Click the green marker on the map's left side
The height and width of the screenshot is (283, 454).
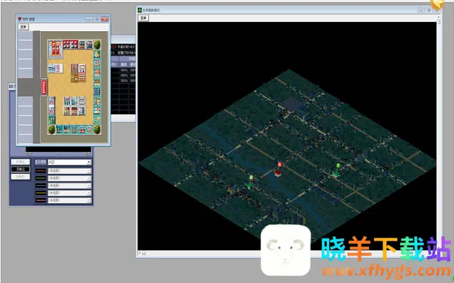(x=250, y=179)
